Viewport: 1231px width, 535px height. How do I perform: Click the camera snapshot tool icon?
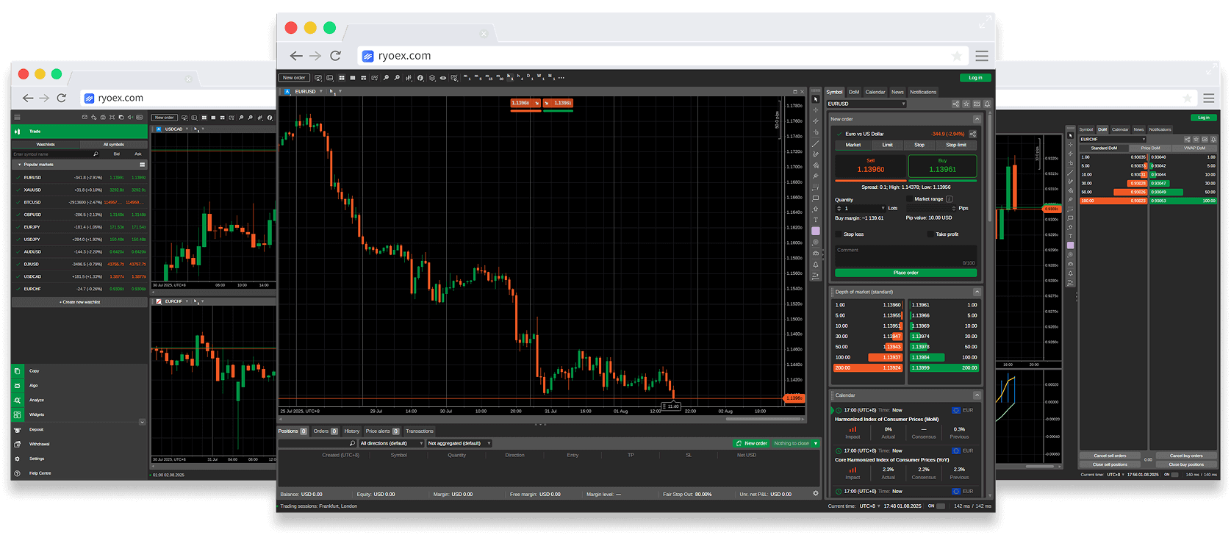coord(816,254)
